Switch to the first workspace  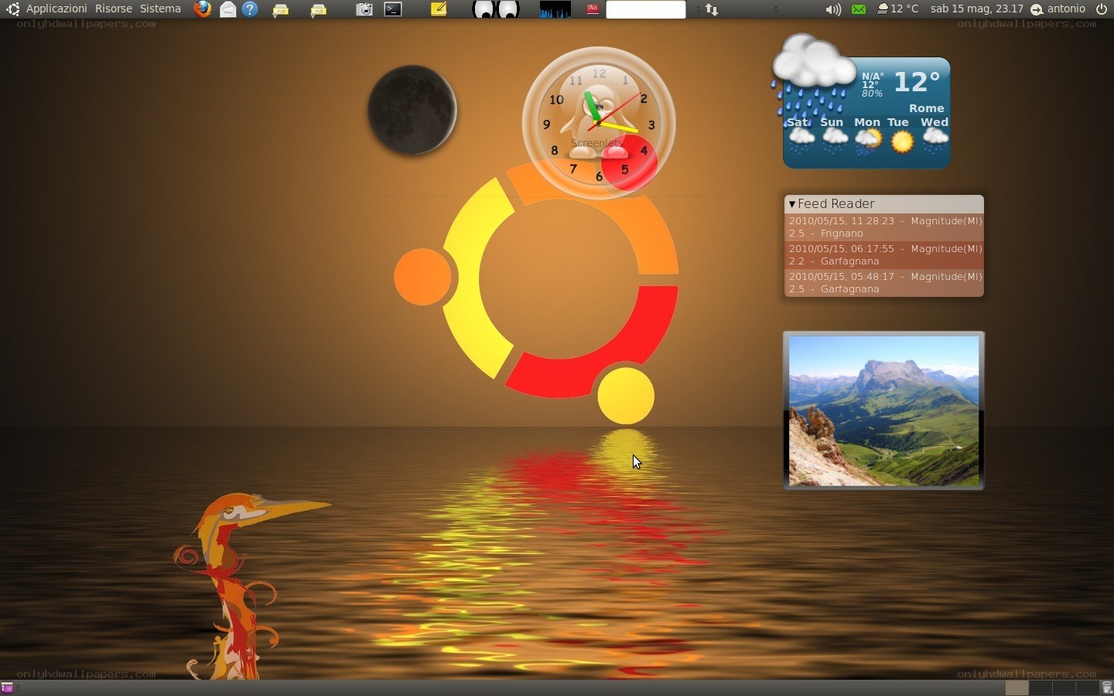click(x=1017, y=687)
